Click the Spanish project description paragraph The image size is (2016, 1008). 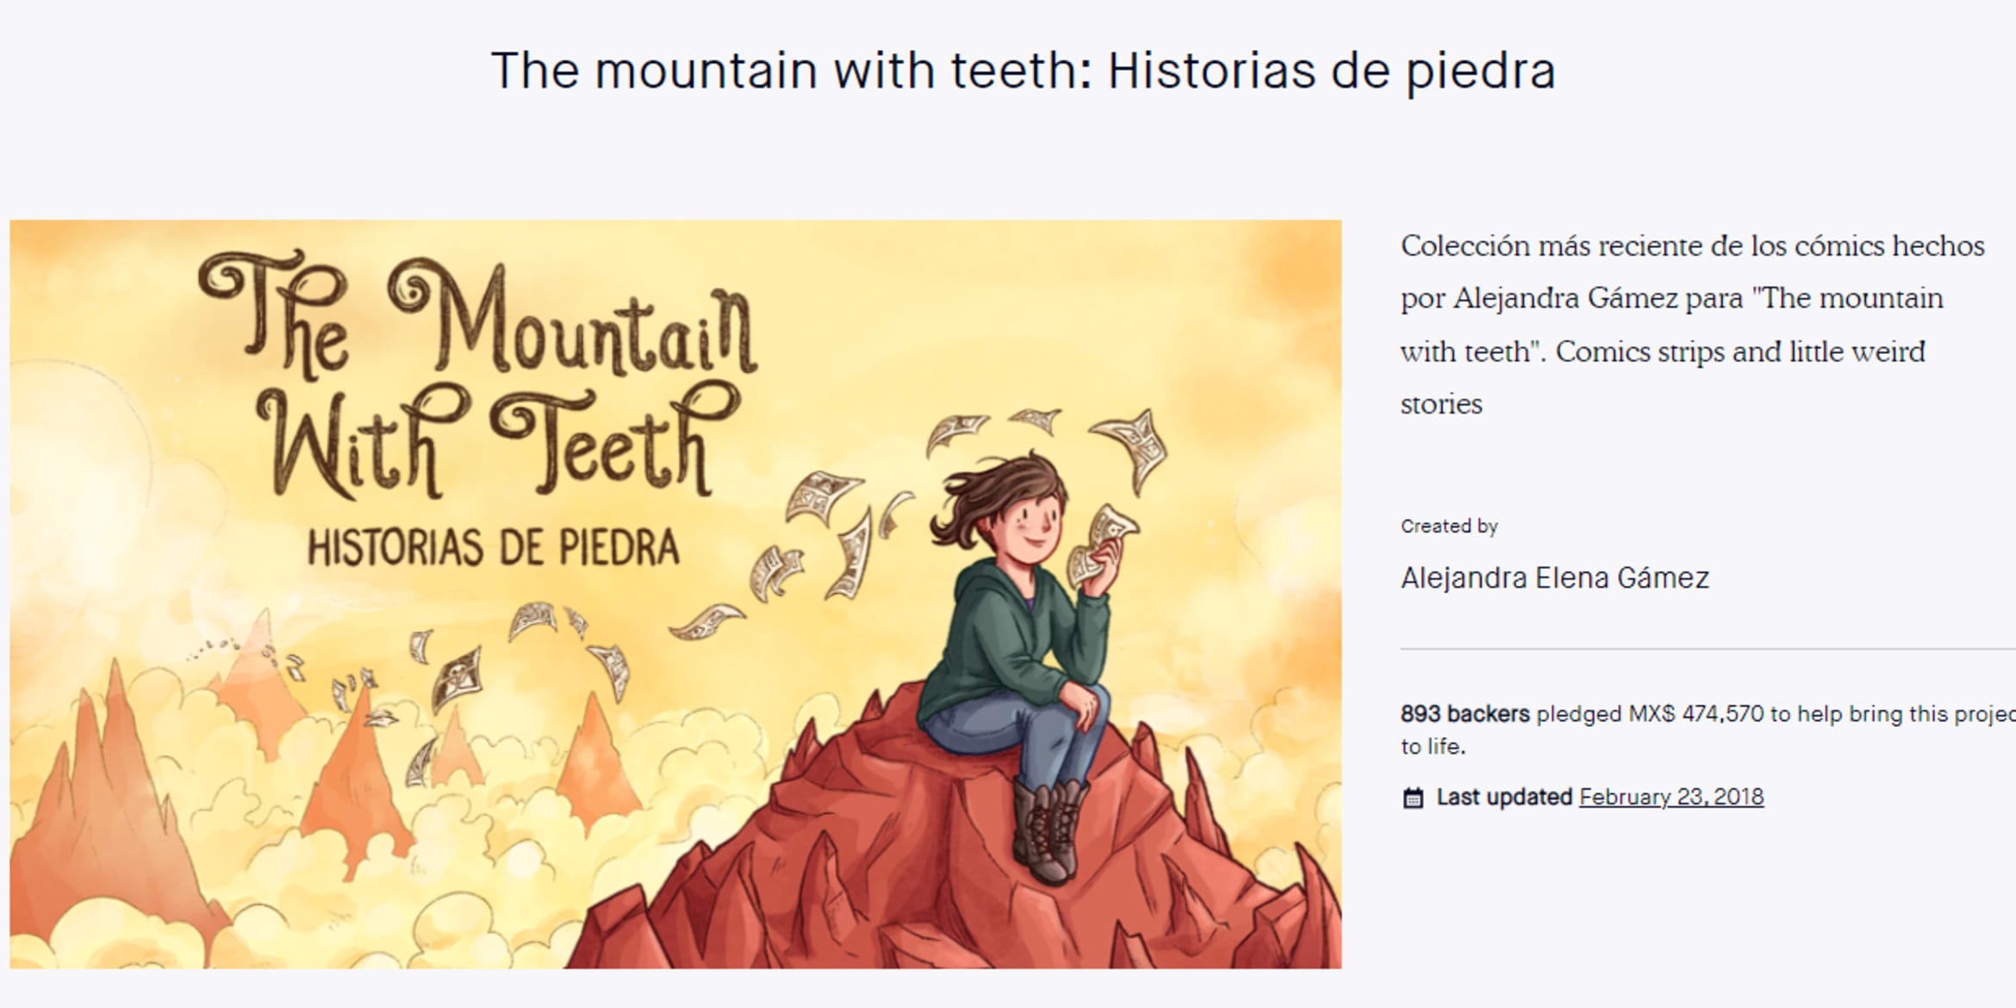(x=1692, y=324)
